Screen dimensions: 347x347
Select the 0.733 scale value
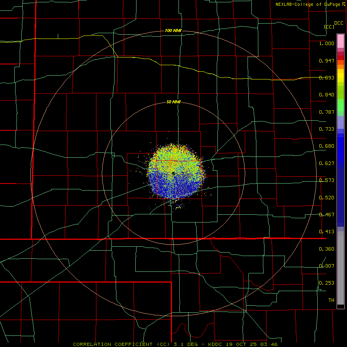(327, 129)
